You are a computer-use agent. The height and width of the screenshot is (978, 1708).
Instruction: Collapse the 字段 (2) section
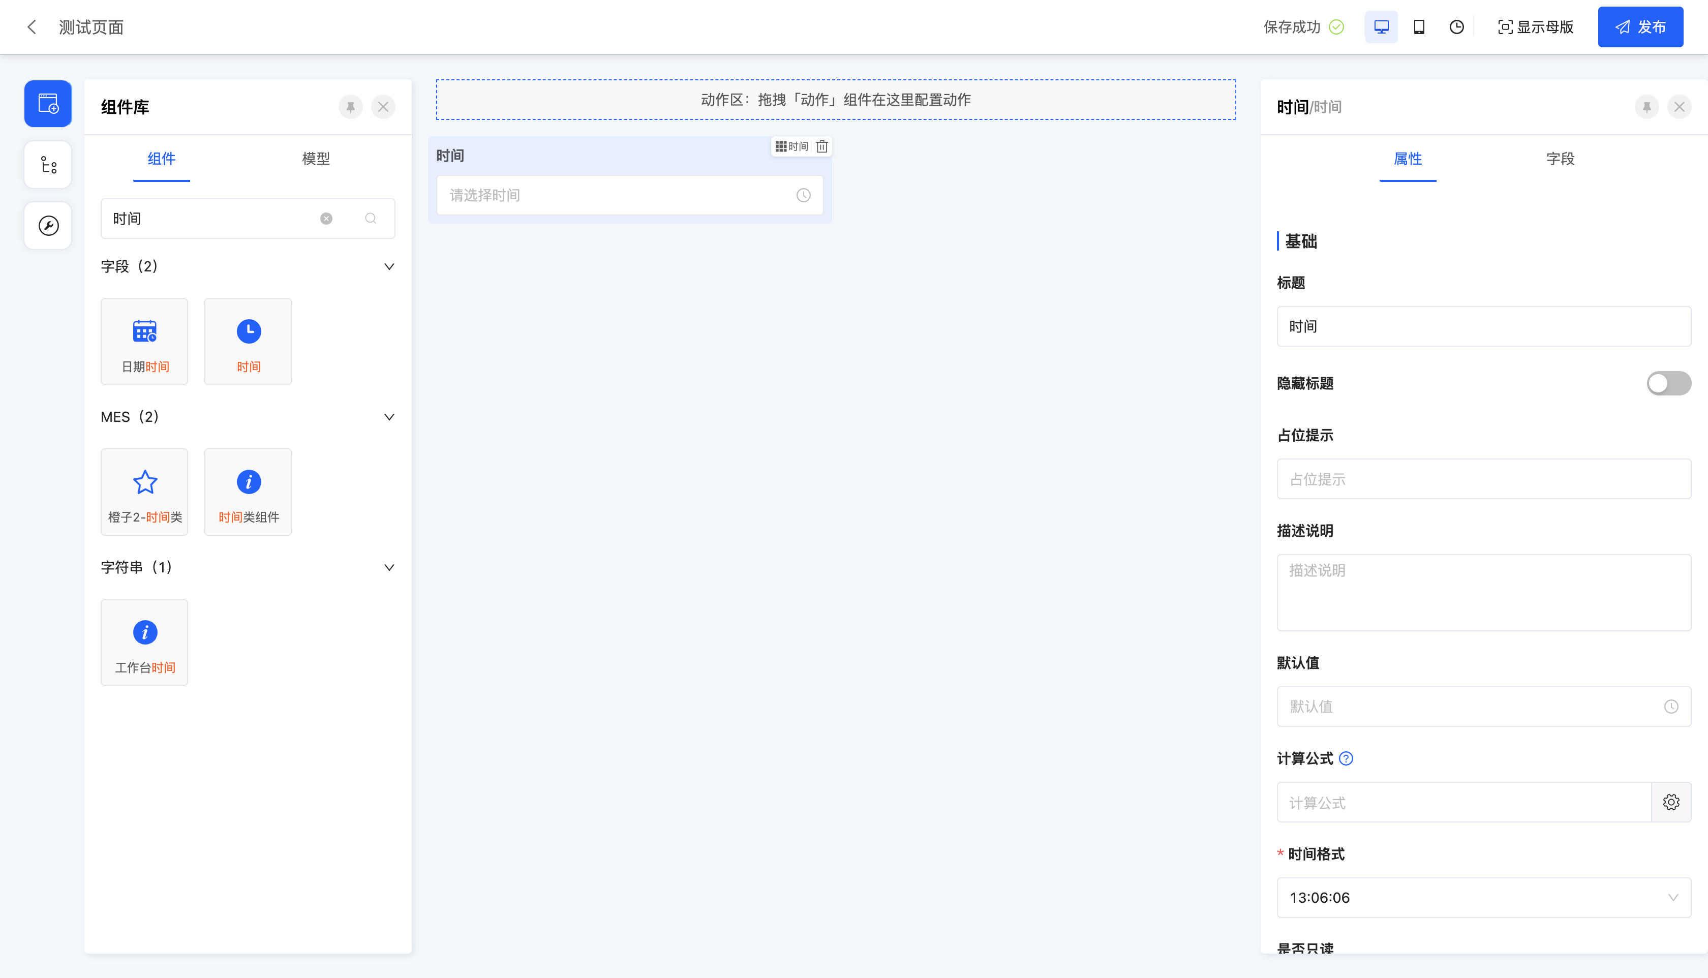click(x=389, y=267)
